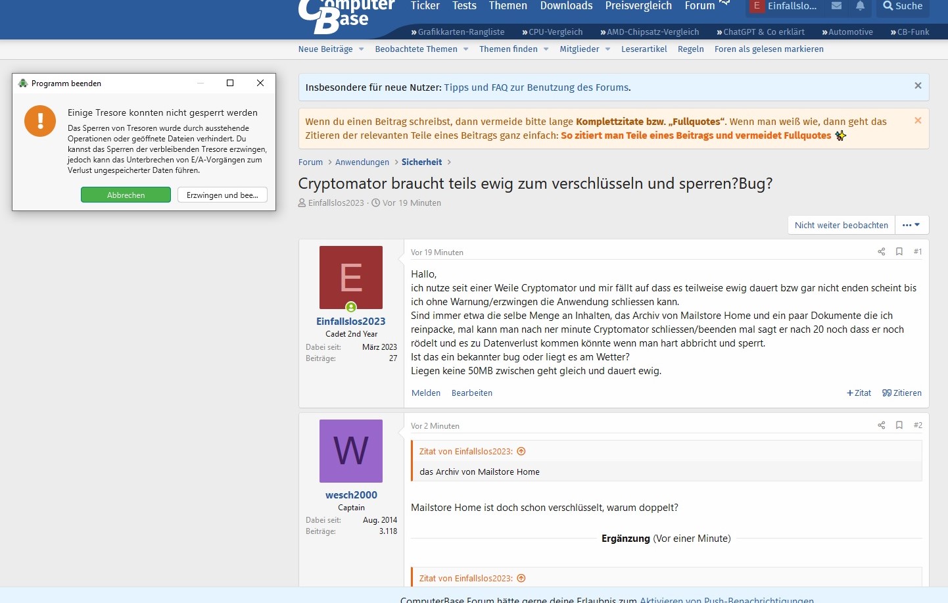
Task: Click Vor 2 Minuten timestamp
Action: [435, 426]
